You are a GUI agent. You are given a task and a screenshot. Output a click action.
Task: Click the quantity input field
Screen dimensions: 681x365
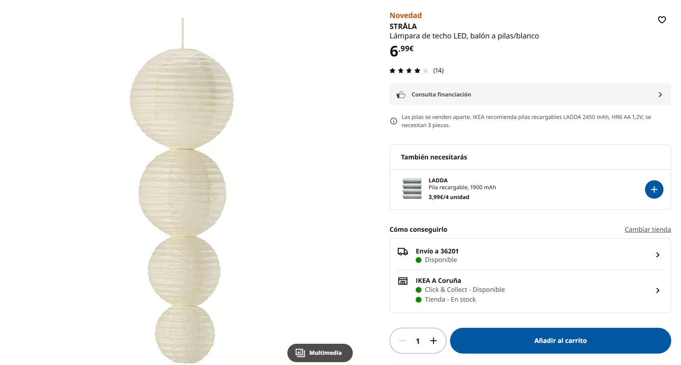pyautogui.click(x=418, y=341)
